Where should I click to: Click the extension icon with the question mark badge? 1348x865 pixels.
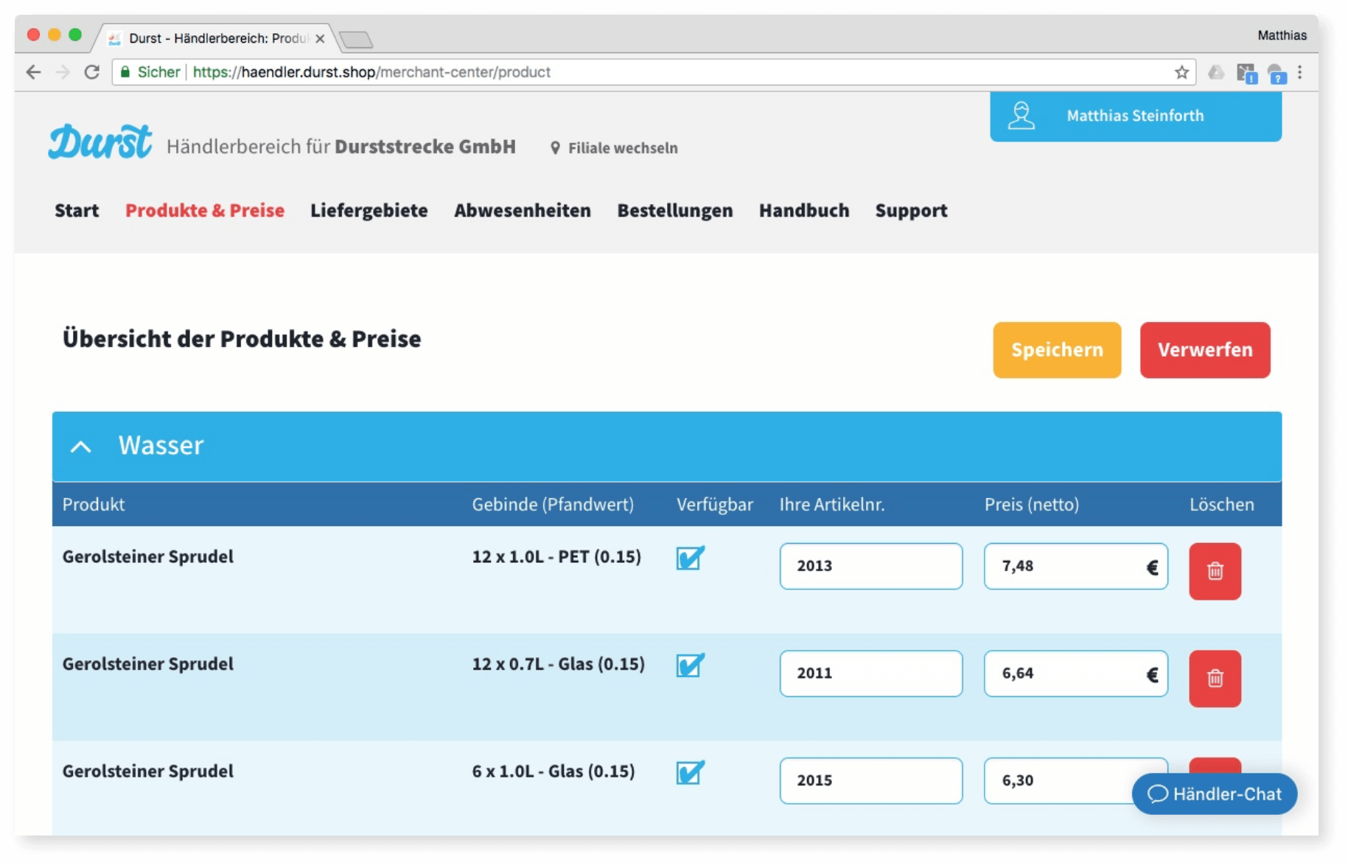pos(1277,73)
